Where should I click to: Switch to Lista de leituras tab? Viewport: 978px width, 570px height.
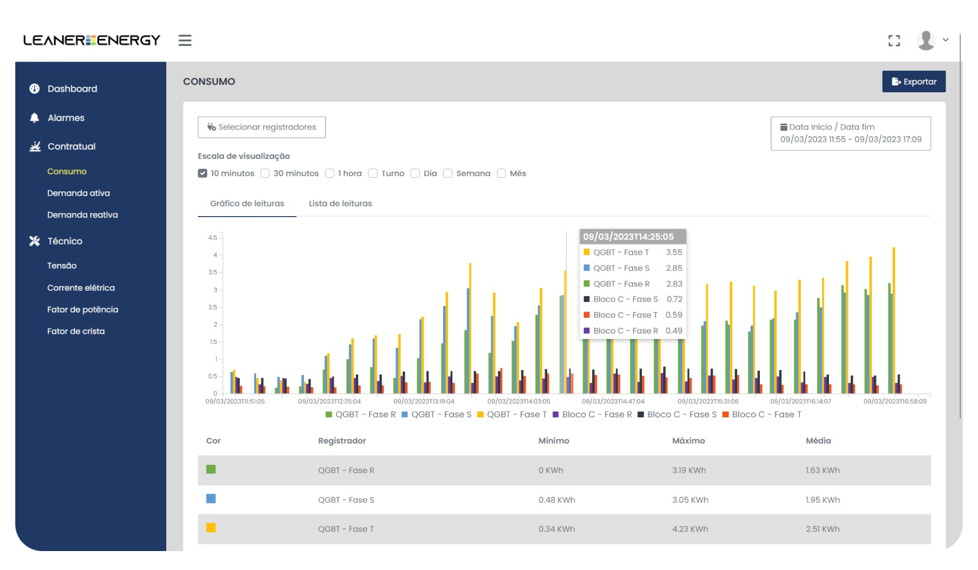coord(340,203)
